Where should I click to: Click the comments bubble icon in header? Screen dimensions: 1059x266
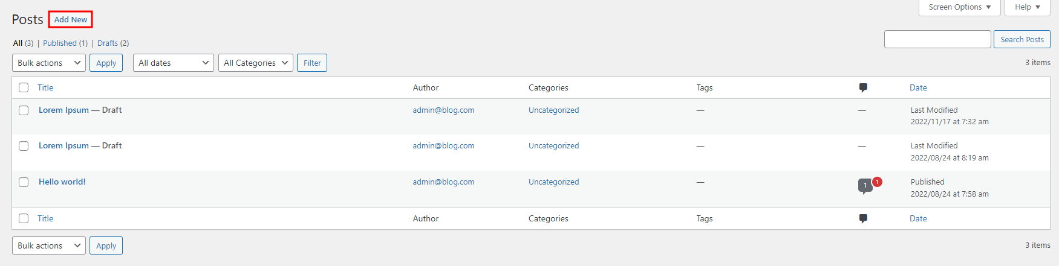[x=863, y=88]
